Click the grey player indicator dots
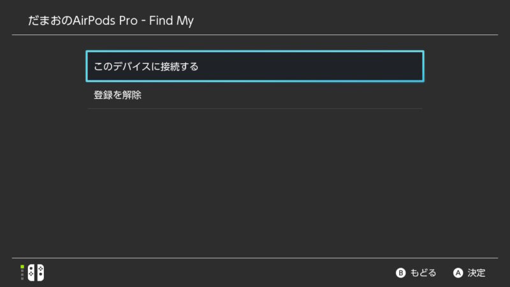This screenshot has width=510, height=287. click(22, 275)
